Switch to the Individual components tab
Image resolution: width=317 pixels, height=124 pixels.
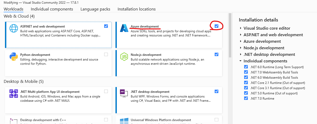(x=52, y=9)
